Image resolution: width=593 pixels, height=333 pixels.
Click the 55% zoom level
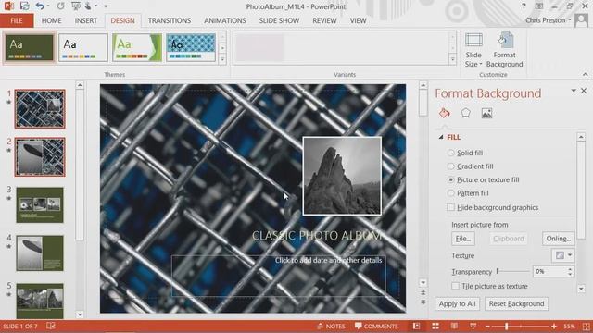569,326
